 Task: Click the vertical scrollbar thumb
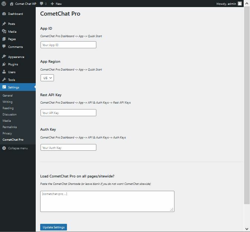click(247, 105)
